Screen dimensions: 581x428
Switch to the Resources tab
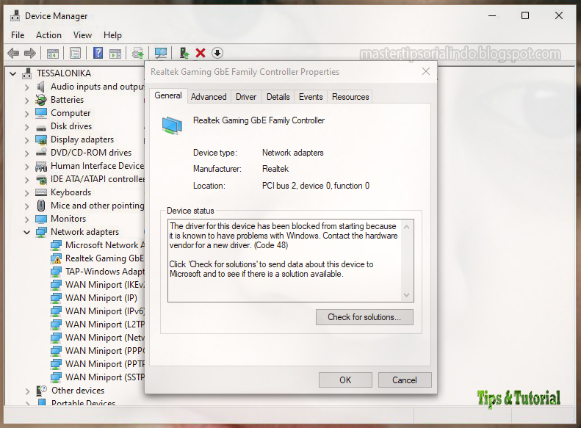click(350, 97)
